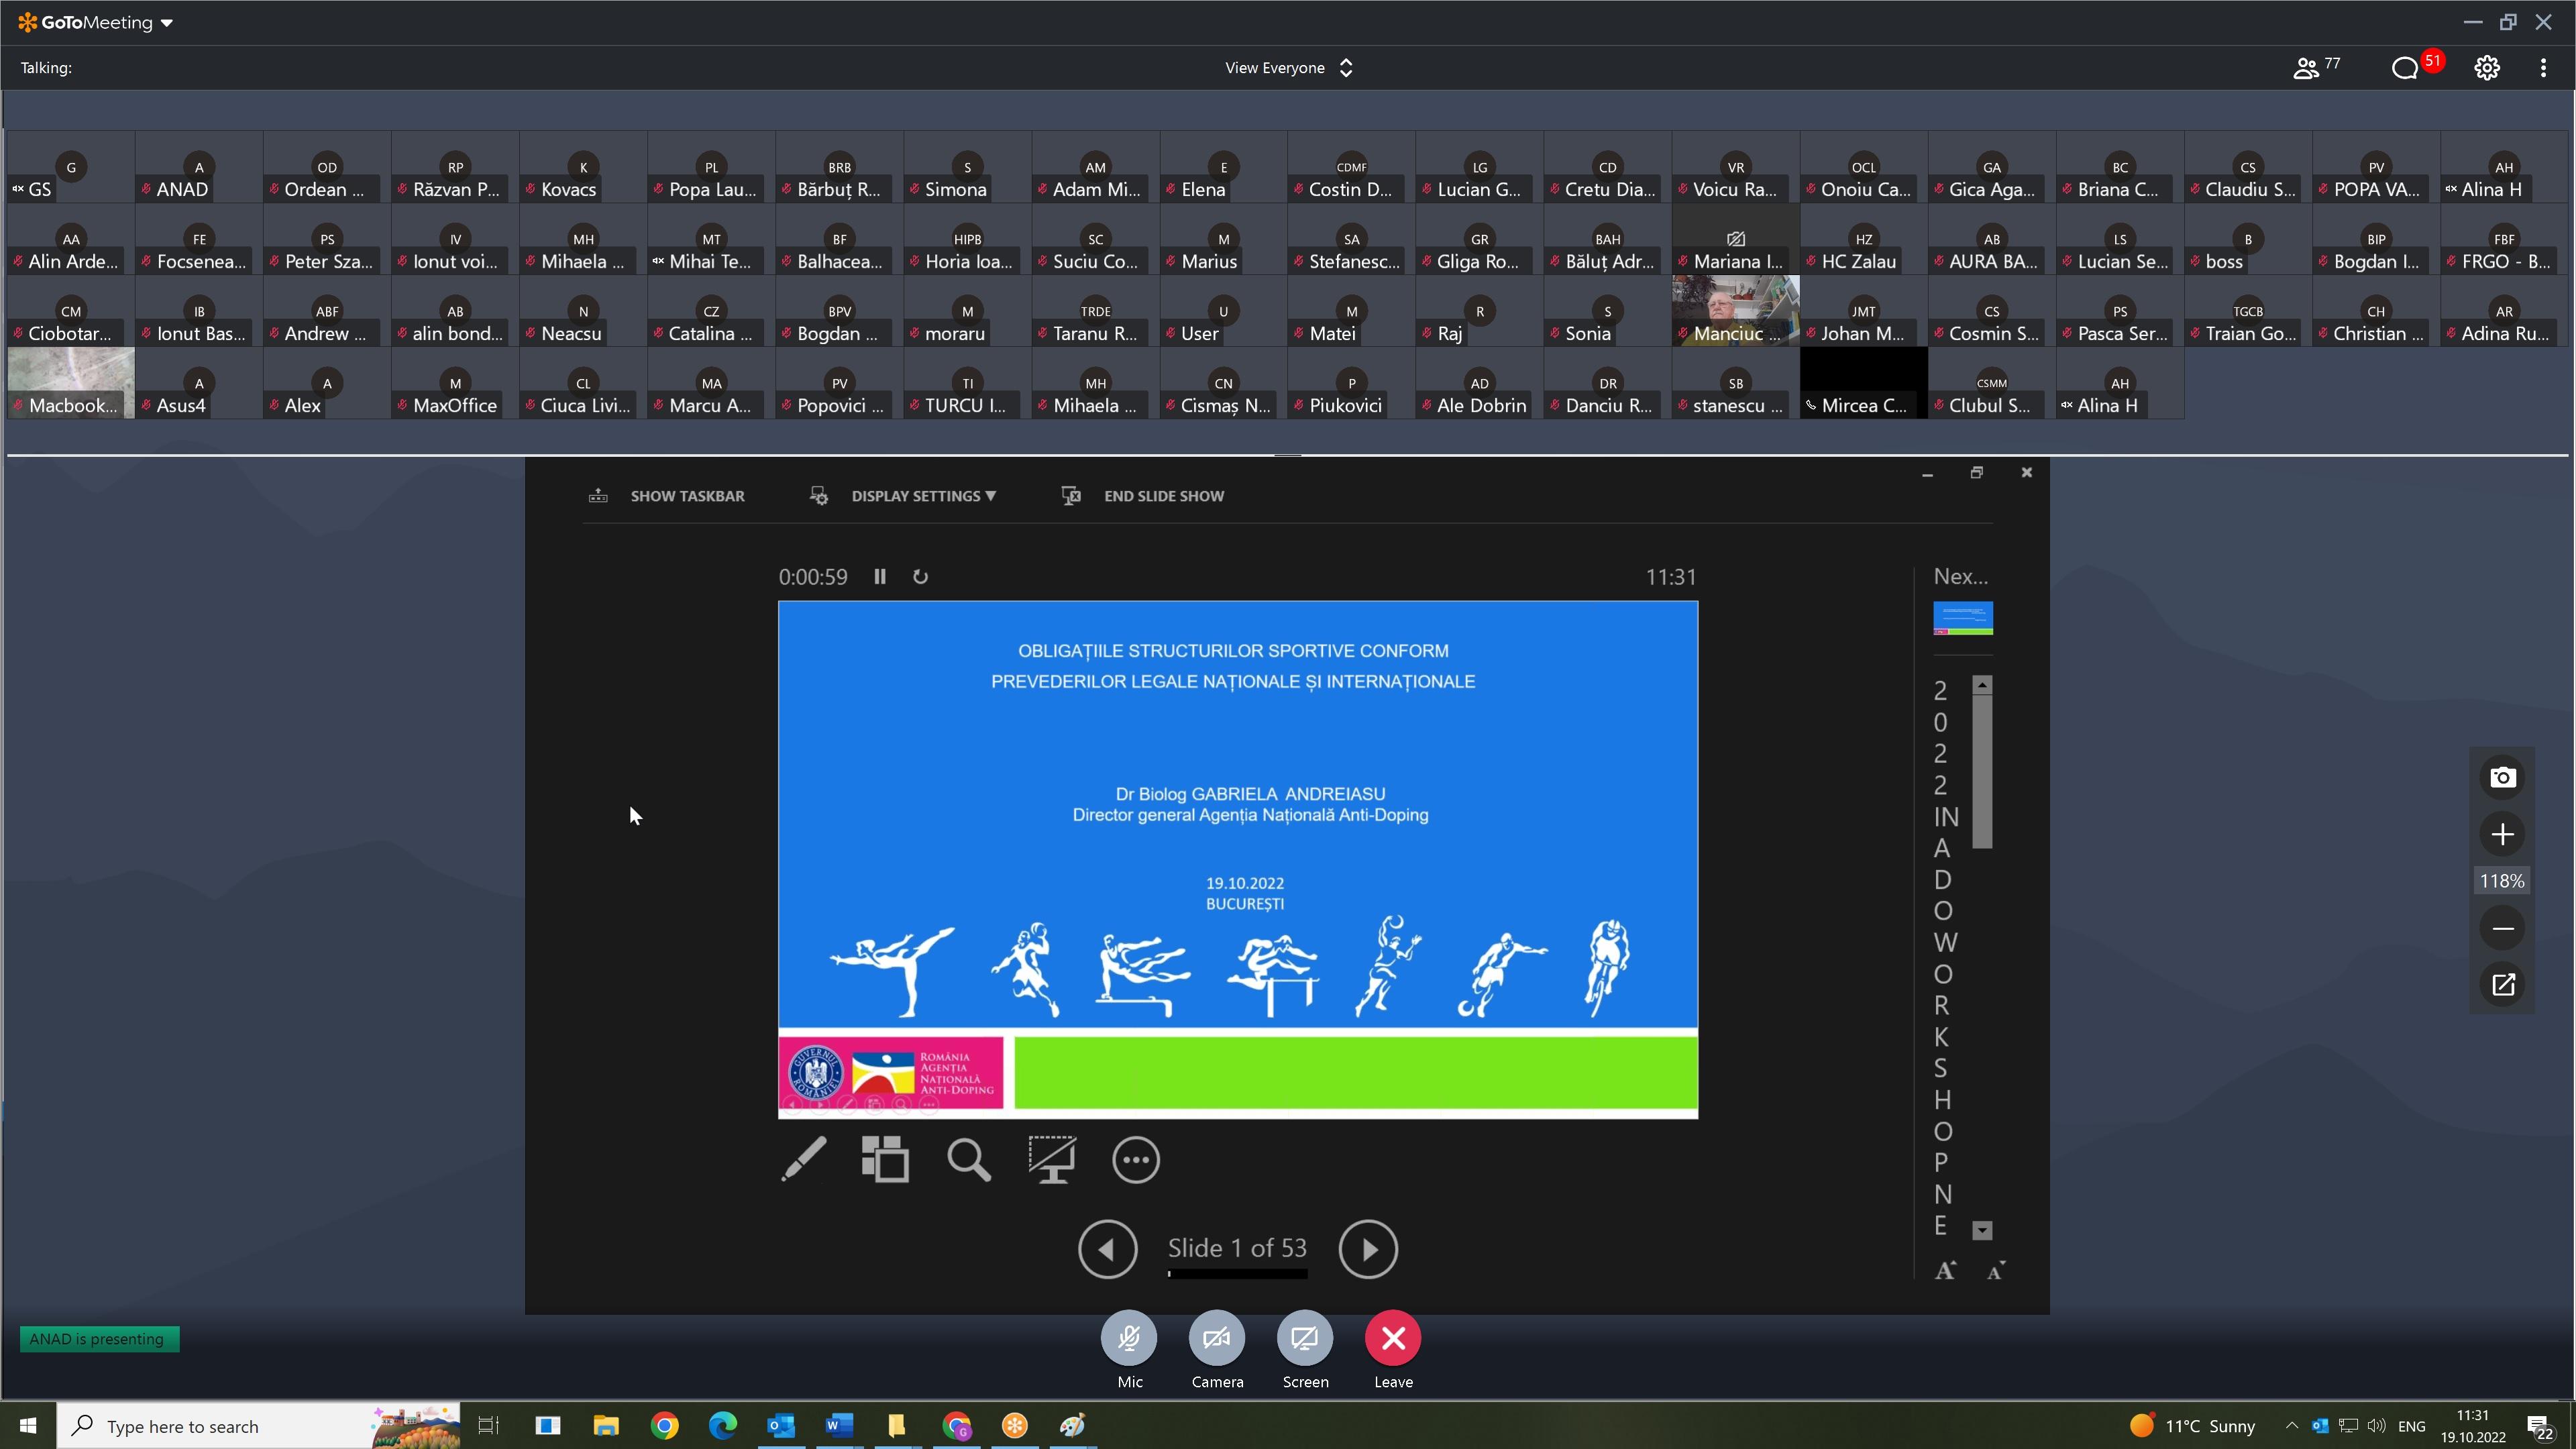Click the zoom into slide magnifier
Screen dimensions: 2576x1449
pos(968,1159)
